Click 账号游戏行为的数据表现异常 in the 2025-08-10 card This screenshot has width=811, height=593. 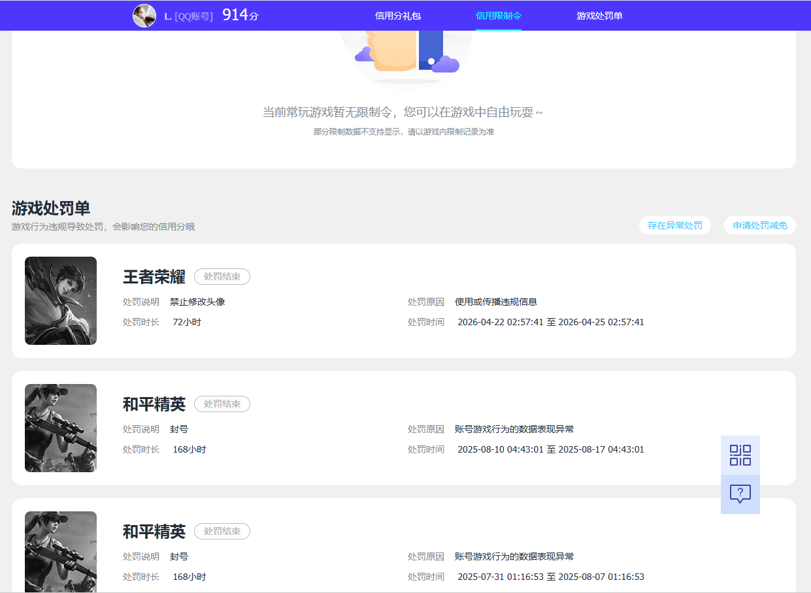(x=514, y=429)
